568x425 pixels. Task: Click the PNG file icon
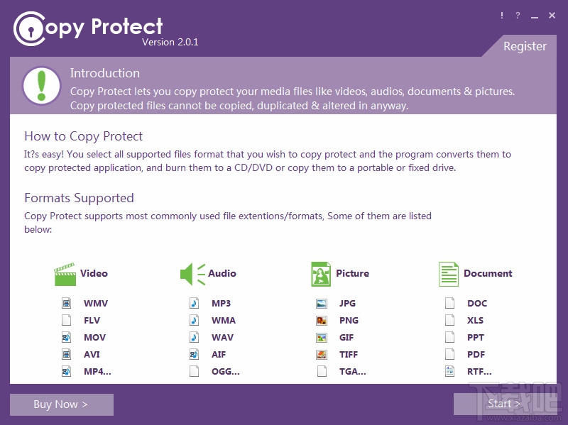point(322,320)
